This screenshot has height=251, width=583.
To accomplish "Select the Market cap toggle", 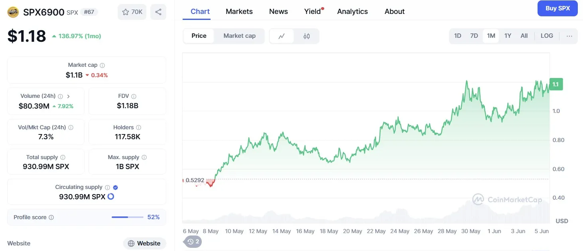I will pyautogui.click(x=239, y=36).
